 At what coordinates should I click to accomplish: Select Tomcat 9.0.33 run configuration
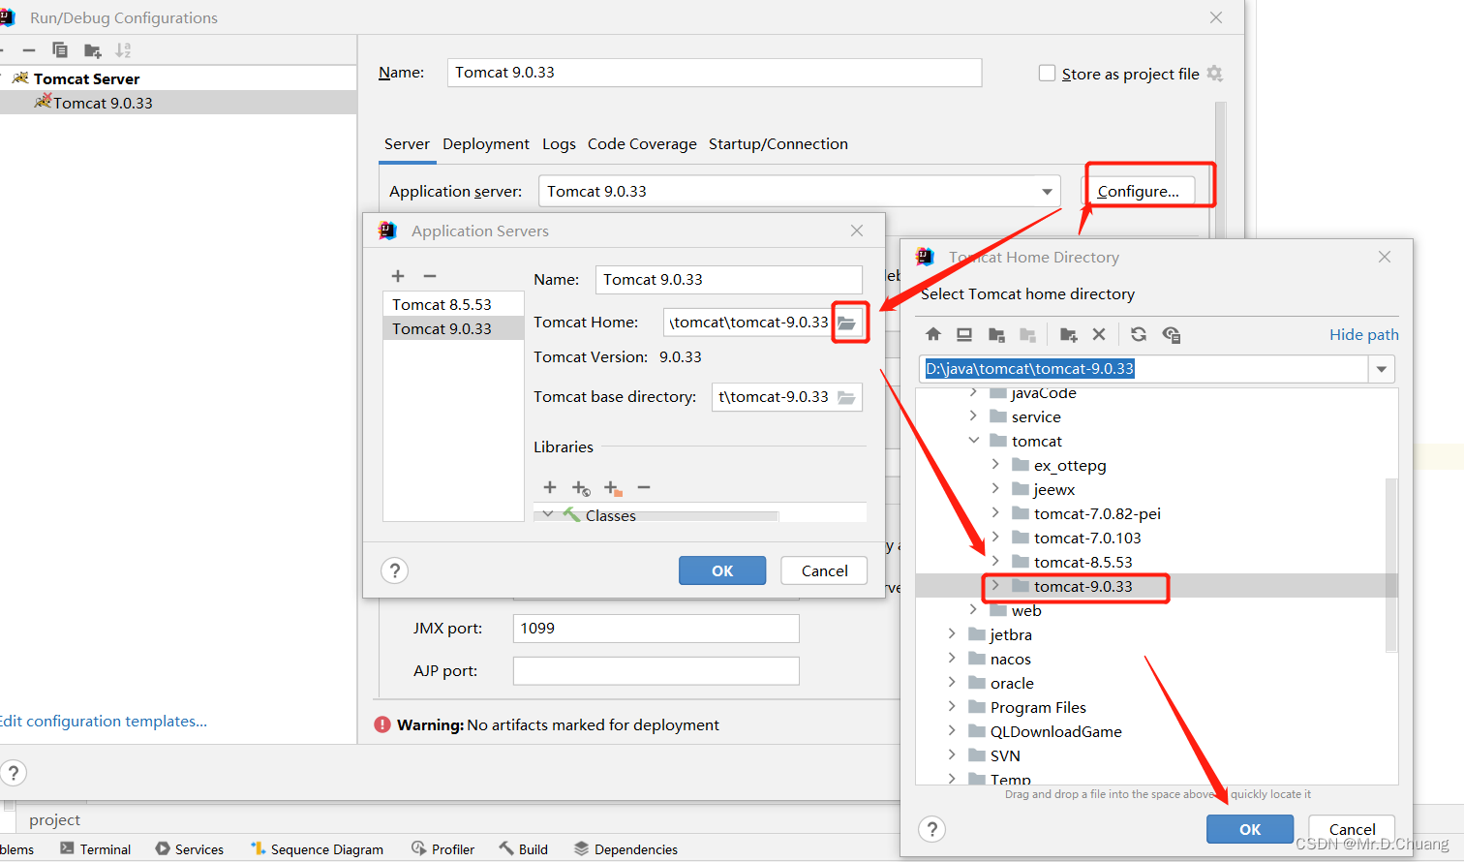click(178, 103)
